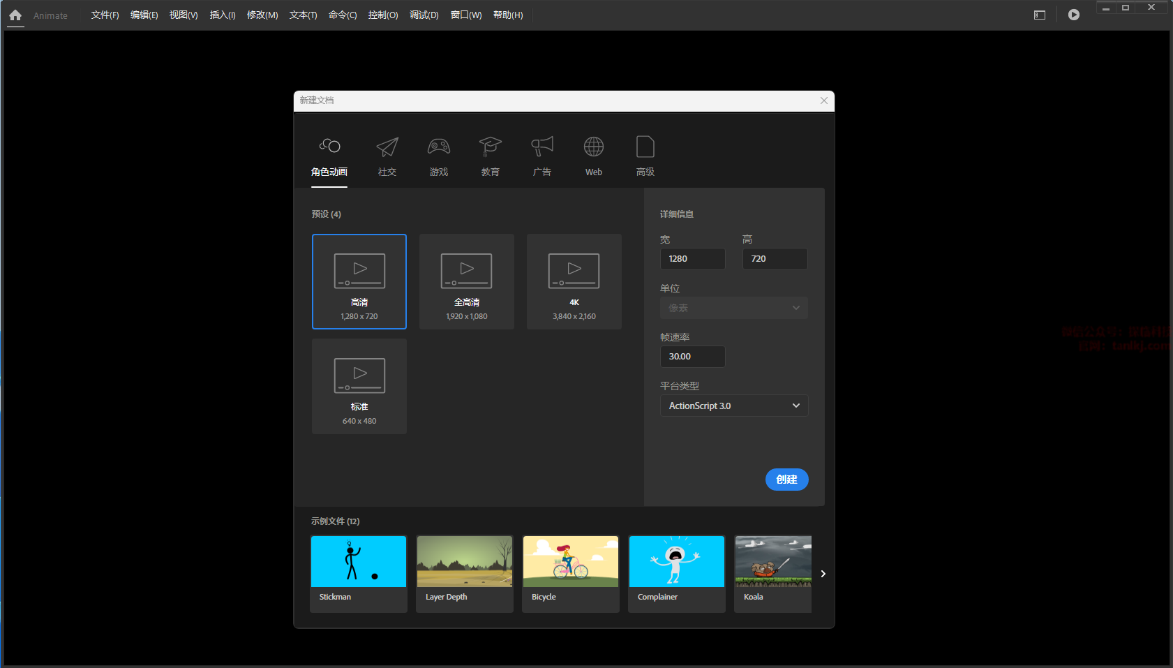Viewport: 1173px width, 668px height.
Task: Show next sample files with arrow
Action: point(823,574)
